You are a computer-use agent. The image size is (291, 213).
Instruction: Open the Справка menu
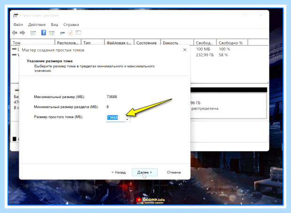[71, 25]
